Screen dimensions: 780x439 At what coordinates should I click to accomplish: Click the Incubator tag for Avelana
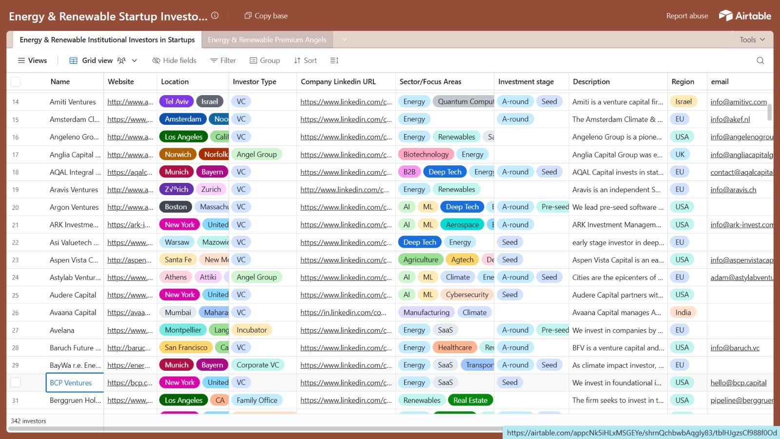pos(252,330)
